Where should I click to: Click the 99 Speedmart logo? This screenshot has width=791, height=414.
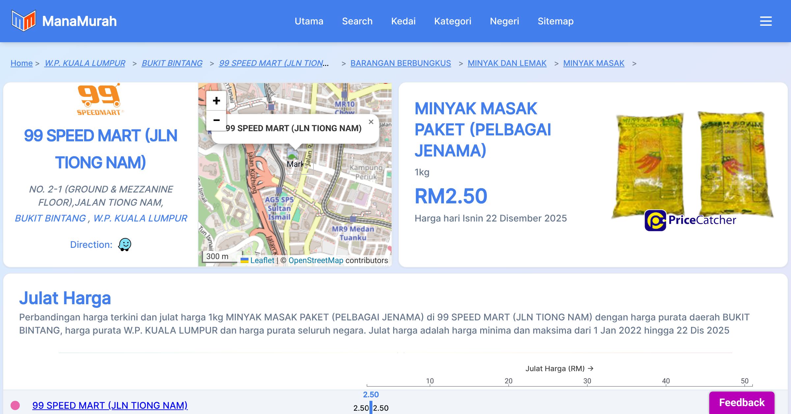pyautogui.click(x=99, y=99)
